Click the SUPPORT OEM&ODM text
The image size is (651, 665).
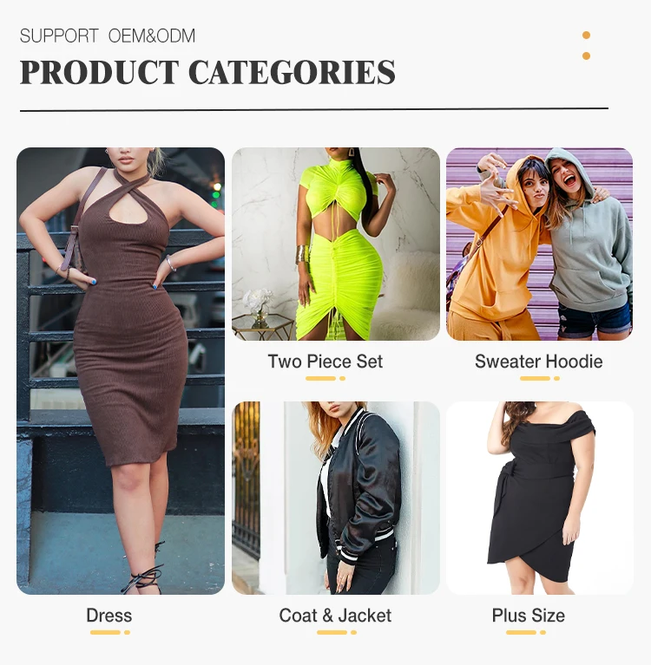pos(108,36)
